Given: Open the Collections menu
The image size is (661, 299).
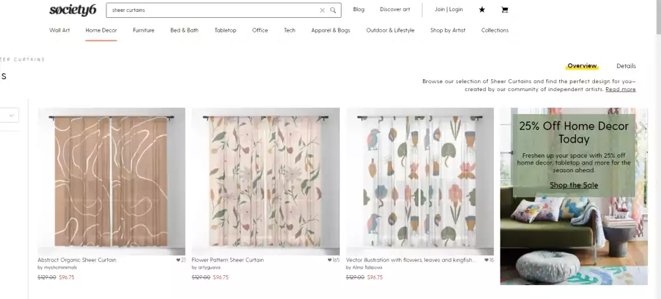Looking at the screenshot, I should coord(495,30).
